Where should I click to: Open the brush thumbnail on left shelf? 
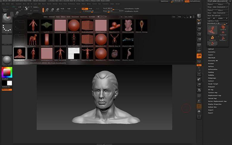(7, 18)
